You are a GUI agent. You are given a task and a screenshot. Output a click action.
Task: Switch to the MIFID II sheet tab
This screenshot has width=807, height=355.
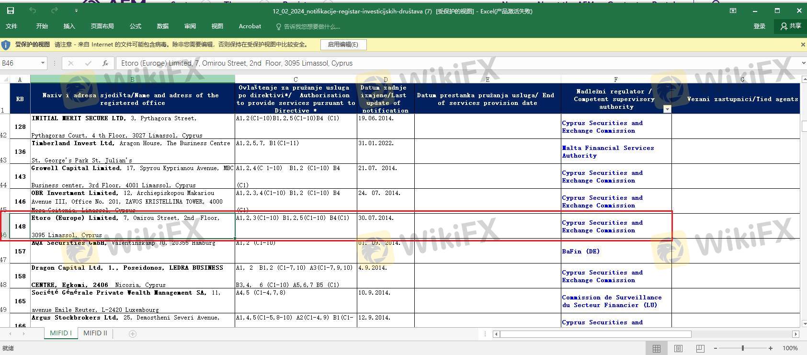(x=95, y=333)
